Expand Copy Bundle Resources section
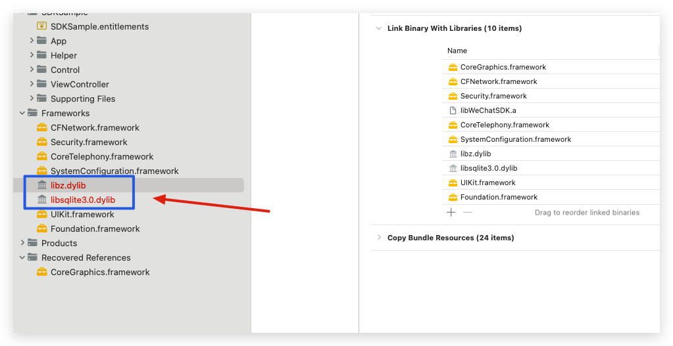The height and width of the screenshot is (346, 673). [x=378, y=237]
